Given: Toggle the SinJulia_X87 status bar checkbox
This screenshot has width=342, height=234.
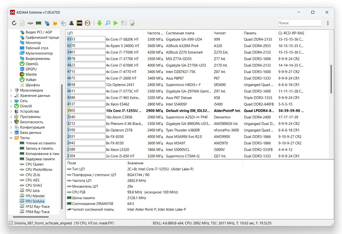Looking at the screenshot, I should pyautogui.click(x=11, y=223).
